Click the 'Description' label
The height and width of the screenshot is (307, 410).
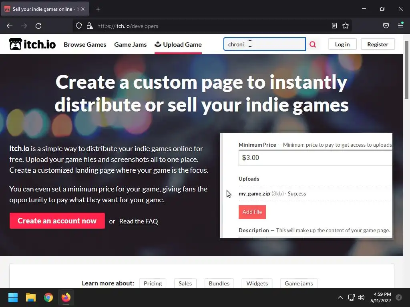[253, 230]
